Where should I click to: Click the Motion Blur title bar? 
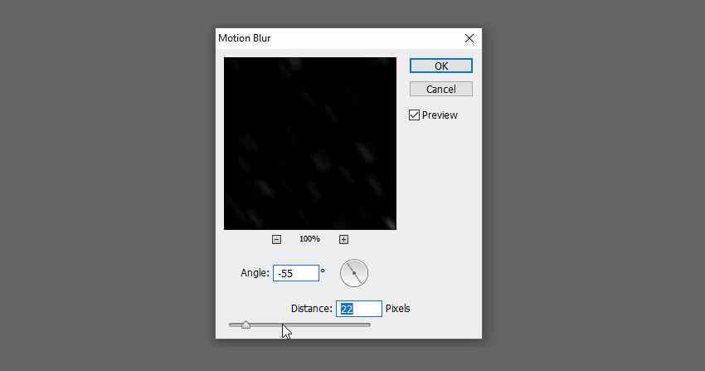pyautogui.click(x=338, y=38)
